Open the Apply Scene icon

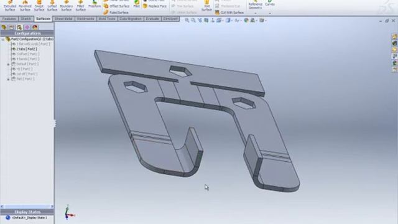pyautogui.click(x=253, y=21)
